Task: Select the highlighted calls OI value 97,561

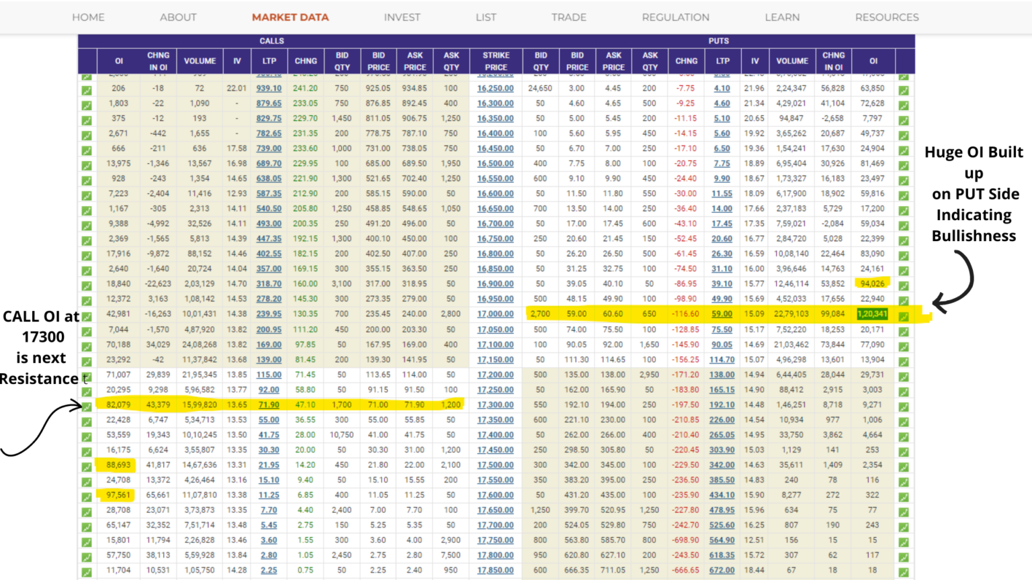Action: coord(118,495)
